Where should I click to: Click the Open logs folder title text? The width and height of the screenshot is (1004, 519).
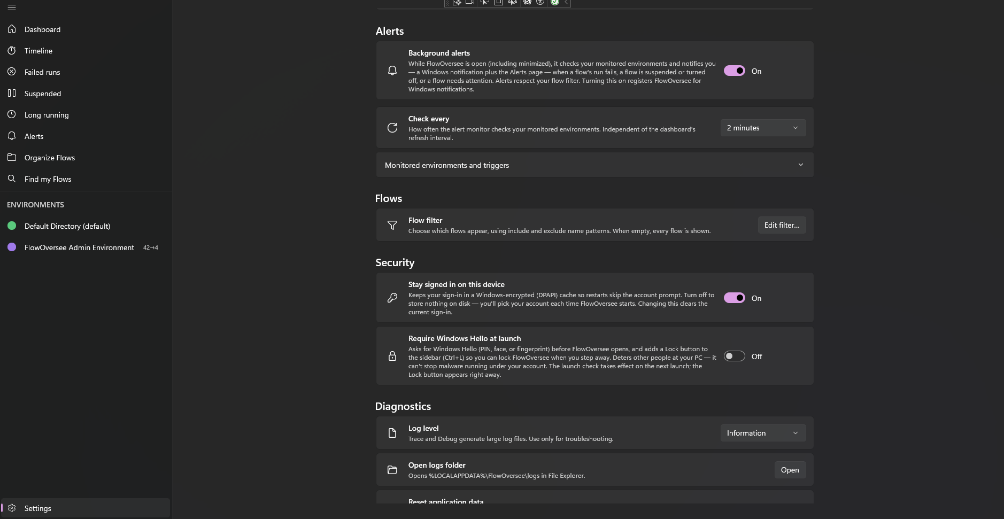click(x=437, y=465)
